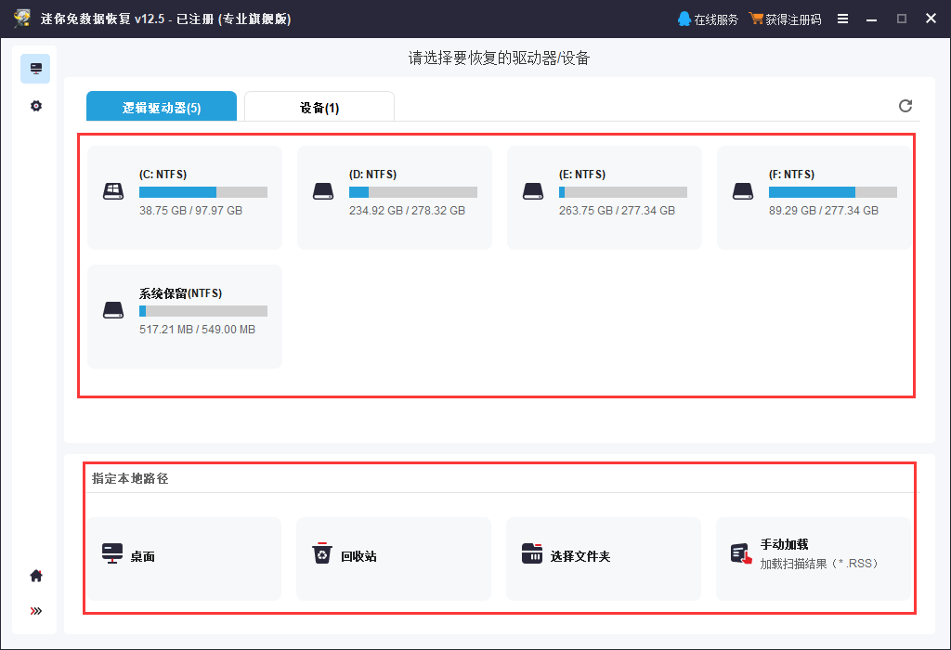Click the 获得注册码 link text
951x650 pixels.
(x=793, y=19)
